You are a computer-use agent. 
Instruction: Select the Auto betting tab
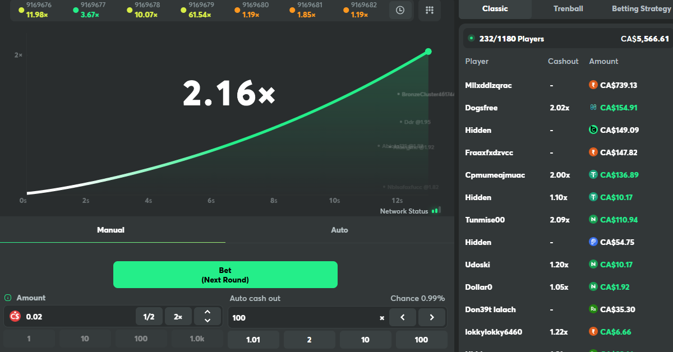339,230
